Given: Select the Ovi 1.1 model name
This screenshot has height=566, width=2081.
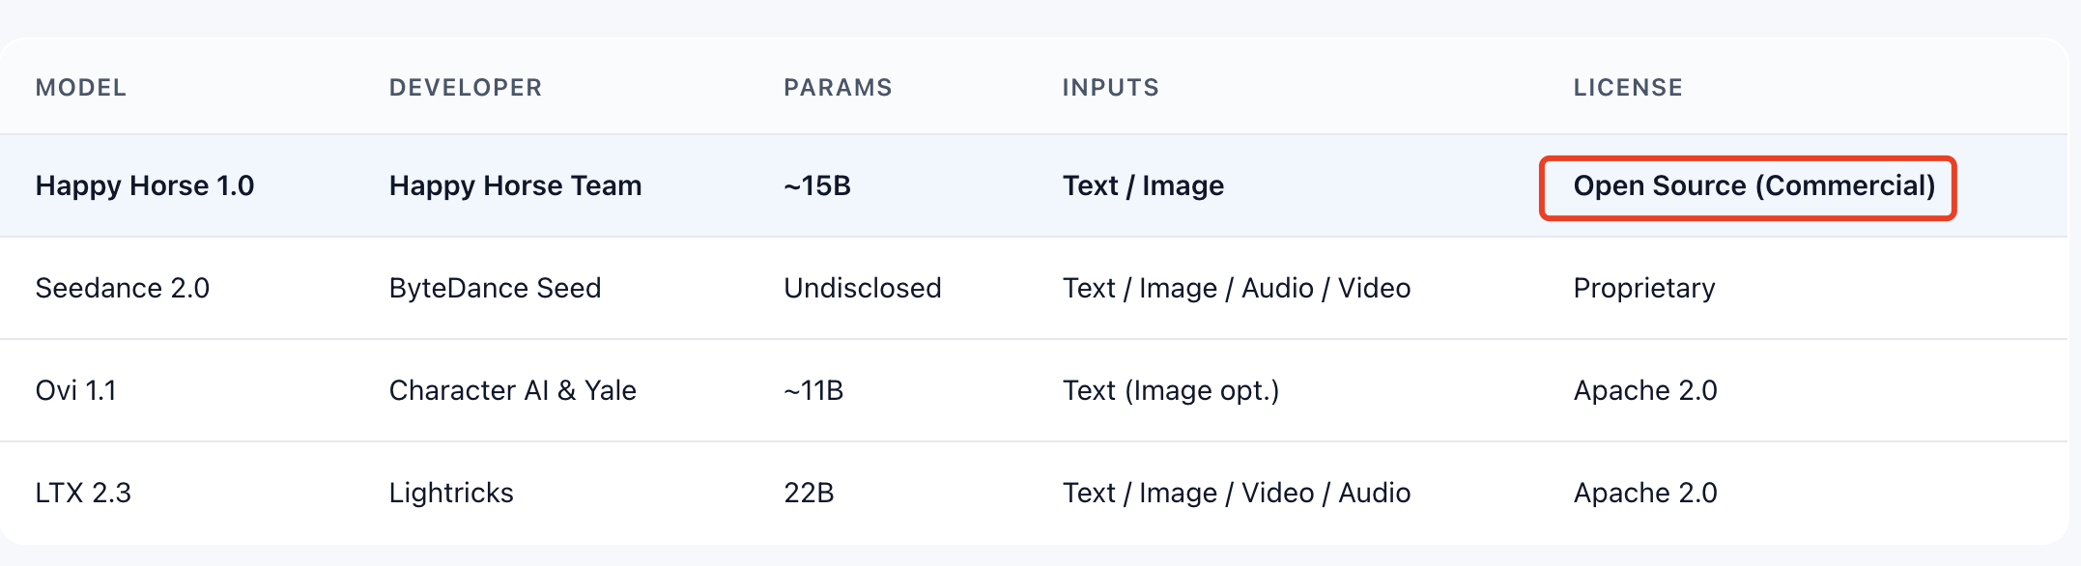Looking at the screenshot, I should [75, 390].
